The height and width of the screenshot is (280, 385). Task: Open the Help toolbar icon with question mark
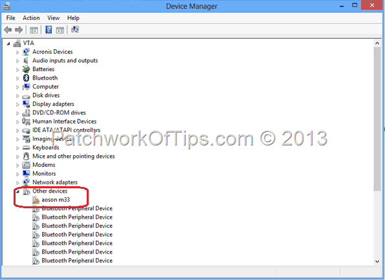tap(49, 30)
